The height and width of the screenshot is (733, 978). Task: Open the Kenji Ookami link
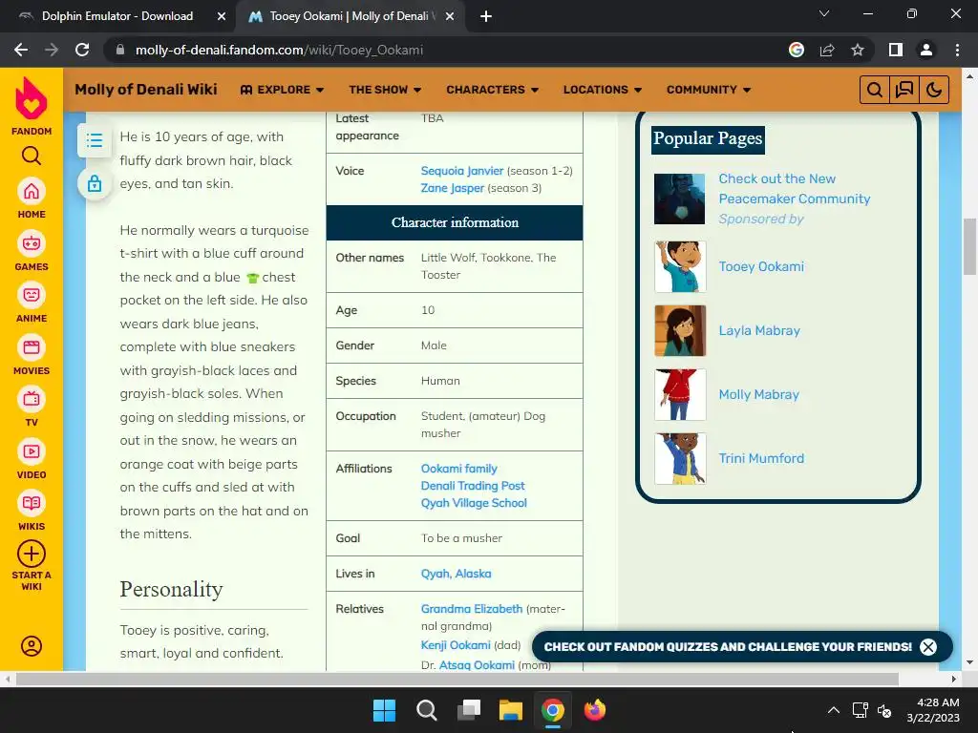pyautogui.click(x=456, y=645)
